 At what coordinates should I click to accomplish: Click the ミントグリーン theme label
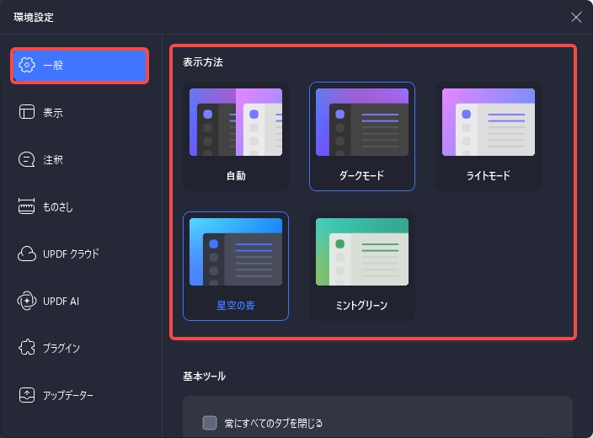click(362, 305)
